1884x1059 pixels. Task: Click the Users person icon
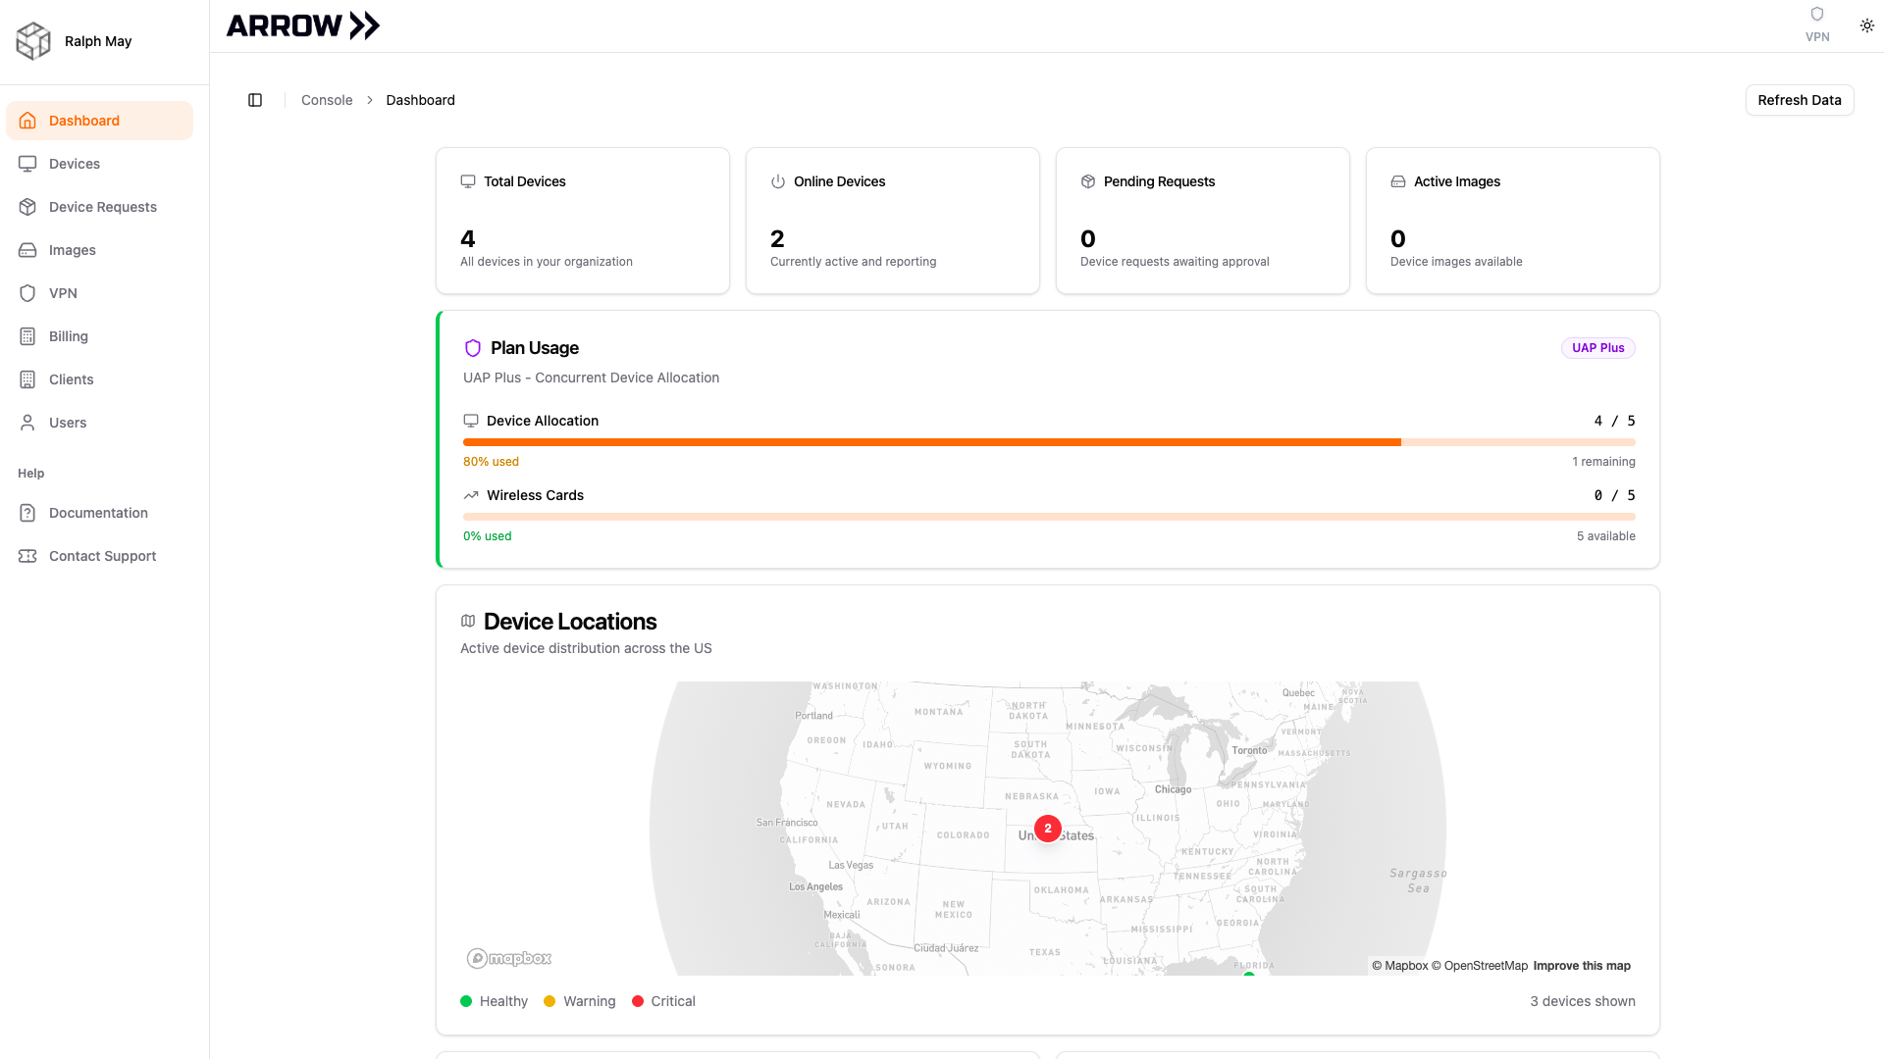(x=26, y=423)
